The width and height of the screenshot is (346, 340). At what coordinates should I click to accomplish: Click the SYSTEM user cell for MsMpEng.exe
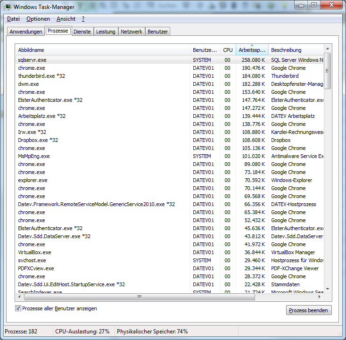pos(202,156)
